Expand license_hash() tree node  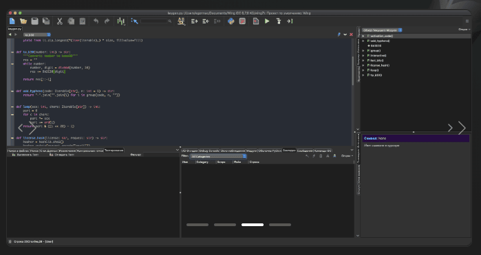click(363, 65)
